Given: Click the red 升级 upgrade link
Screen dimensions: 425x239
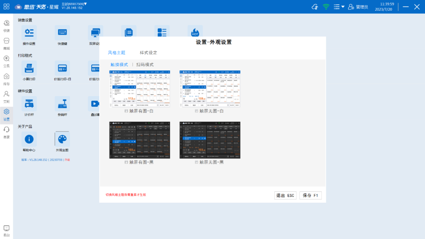Looking at the screenshot, I should pyautogui.click(x=67, y=160).
